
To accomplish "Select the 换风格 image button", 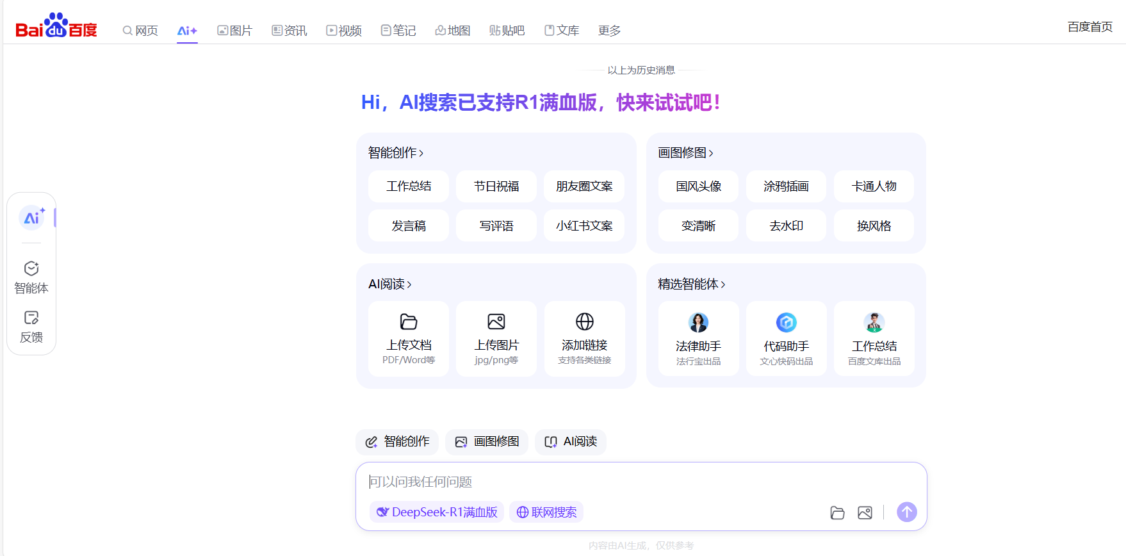I will tap(874, 226).
